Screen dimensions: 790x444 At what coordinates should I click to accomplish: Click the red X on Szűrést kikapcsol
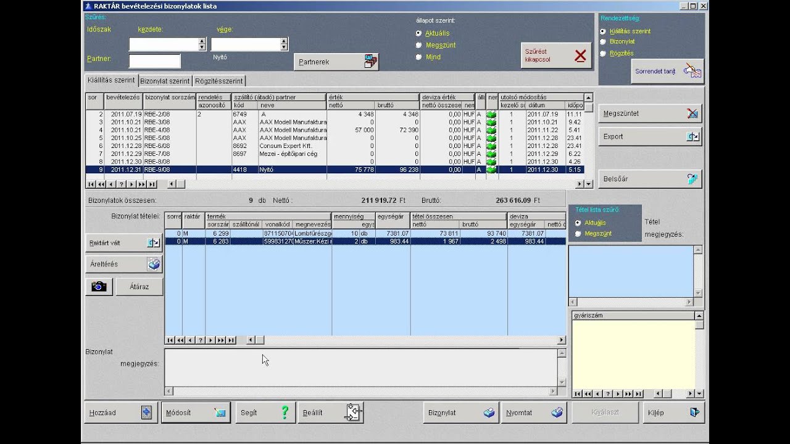(580, 56)
